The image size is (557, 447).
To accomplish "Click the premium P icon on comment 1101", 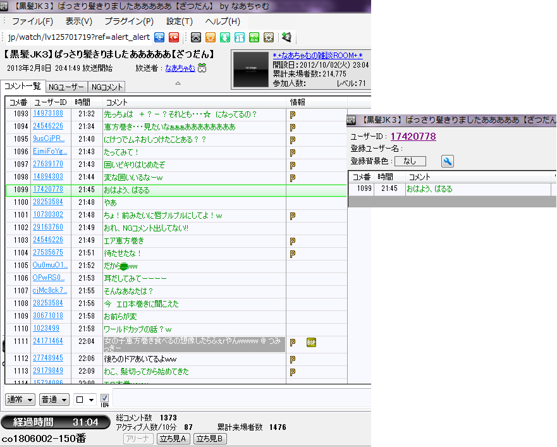I will coord(293,216).
